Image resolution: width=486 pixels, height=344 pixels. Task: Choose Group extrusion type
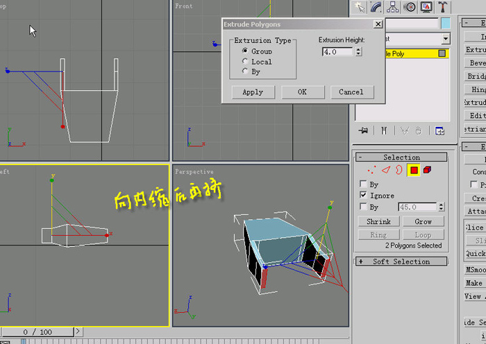[x=245, y=51]
